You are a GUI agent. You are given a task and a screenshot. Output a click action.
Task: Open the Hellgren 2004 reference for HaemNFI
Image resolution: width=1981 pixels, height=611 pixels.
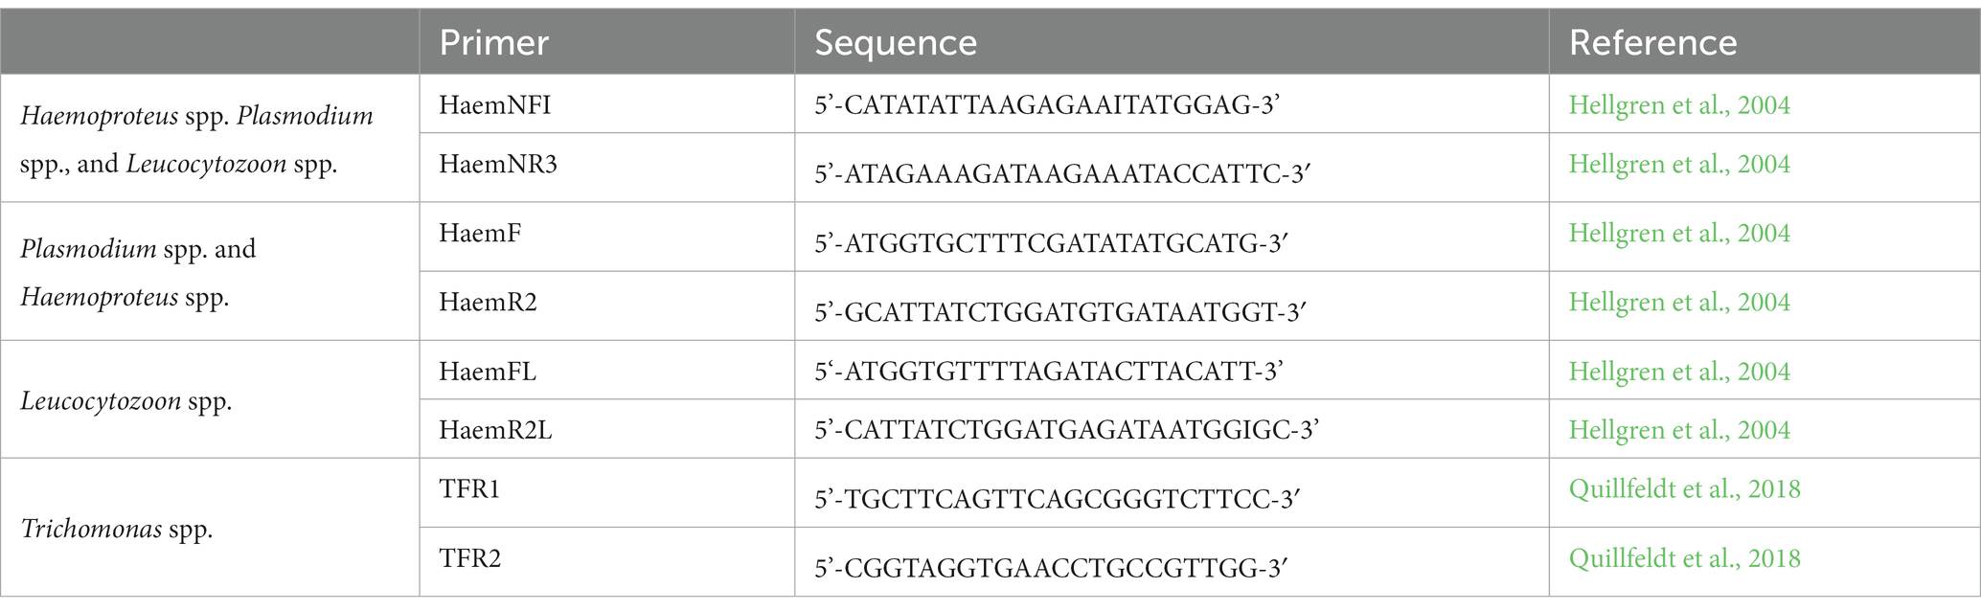[1678, 105]
